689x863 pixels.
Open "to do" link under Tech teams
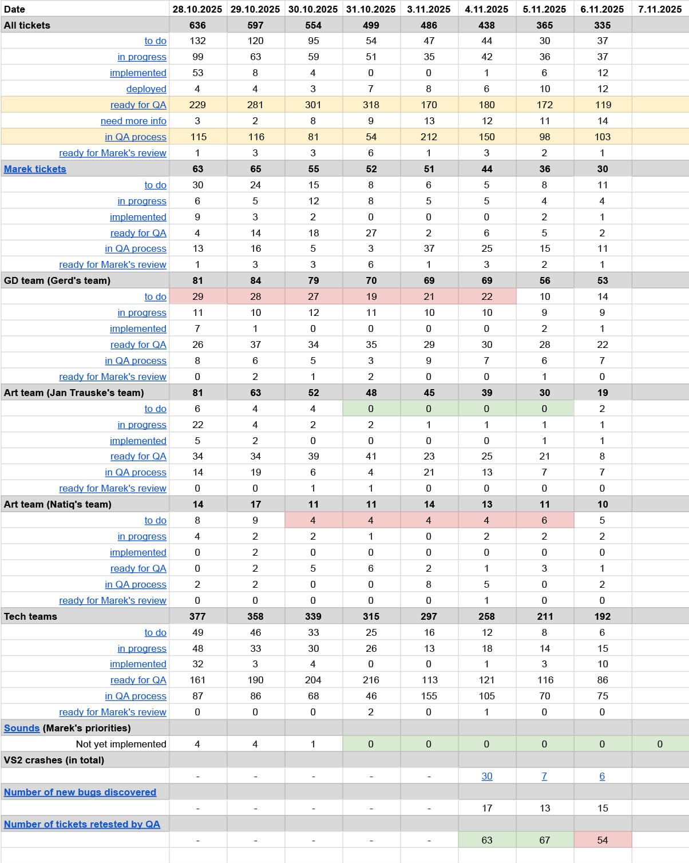pos(156,632)
